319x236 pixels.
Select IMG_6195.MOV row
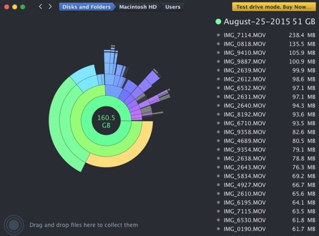click(266, 203)
